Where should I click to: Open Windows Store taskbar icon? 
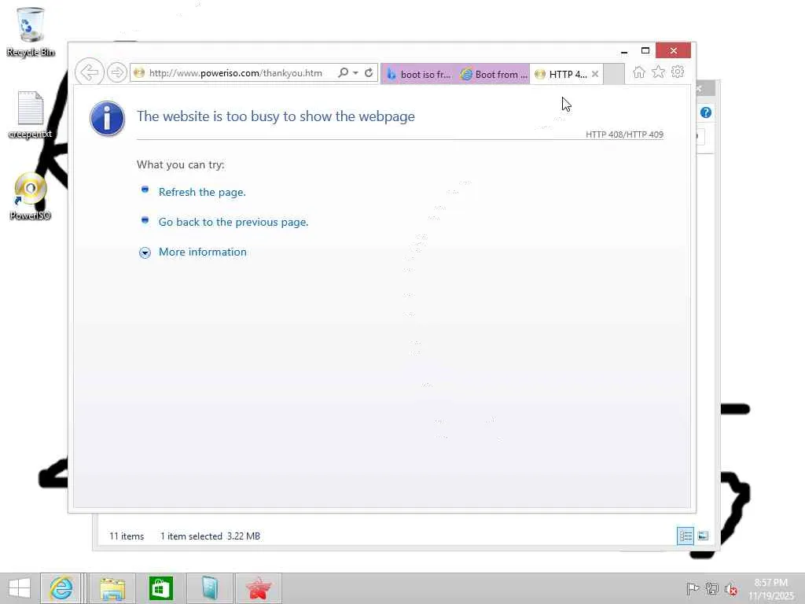(x=160, y=588)
